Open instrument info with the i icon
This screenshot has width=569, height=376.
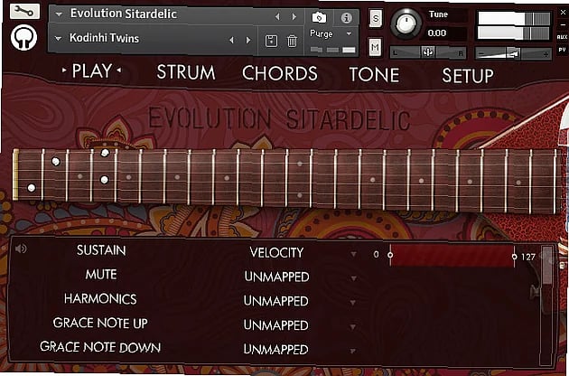click(346, 17)
